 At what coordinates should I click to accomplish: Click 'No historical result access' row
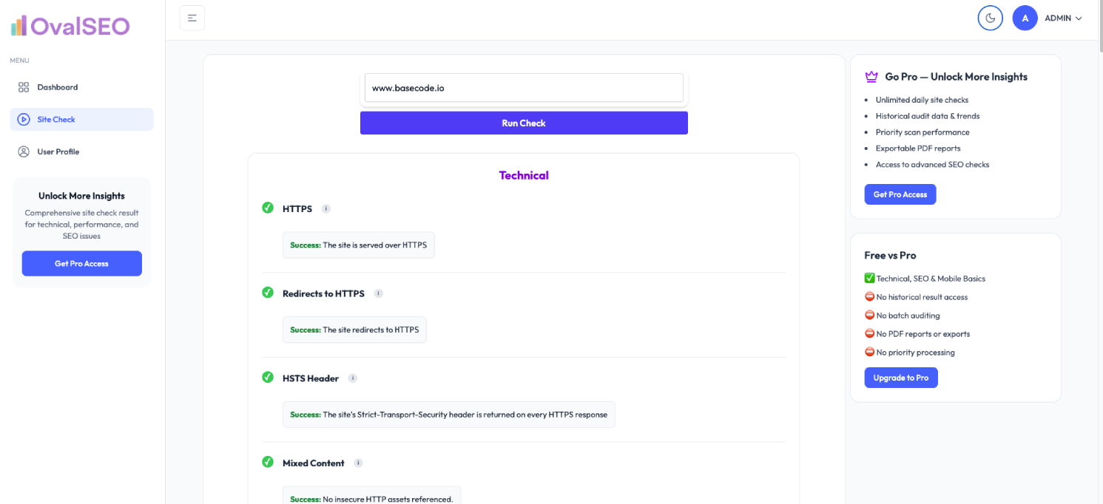pos(916,297)
